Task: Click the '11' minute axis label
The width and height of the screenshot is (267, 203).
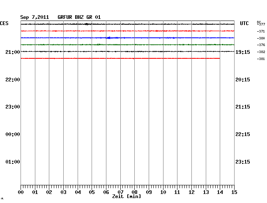Action: click(177, 192)
